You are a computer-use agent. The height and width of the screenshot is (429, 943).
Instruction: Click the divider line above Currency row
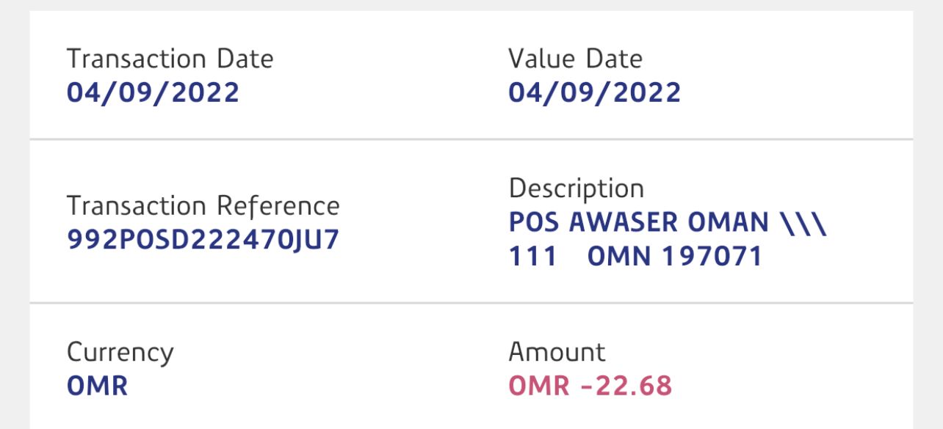(x=471, y=302)
